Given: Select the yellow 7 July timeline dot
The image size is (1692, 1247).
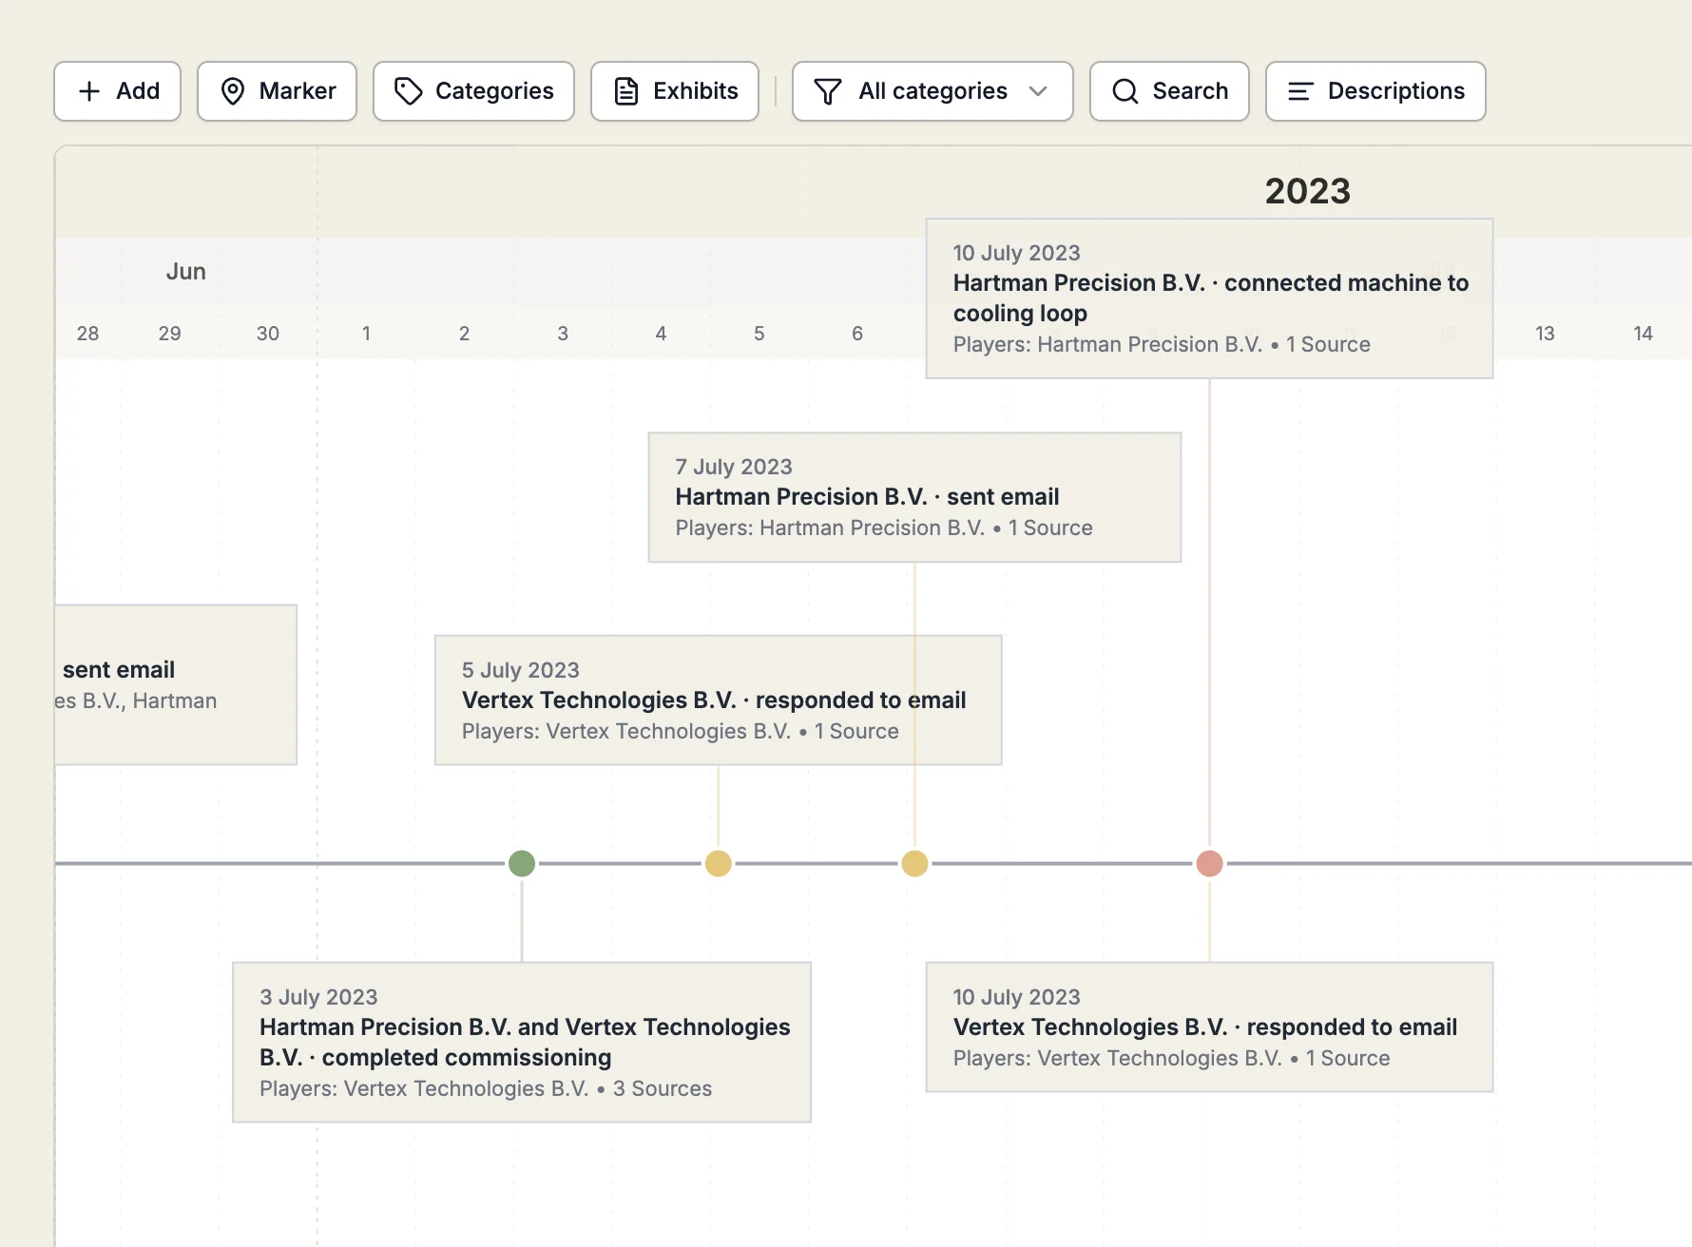Looking at the screenshot, I should (x=914, y=863).
